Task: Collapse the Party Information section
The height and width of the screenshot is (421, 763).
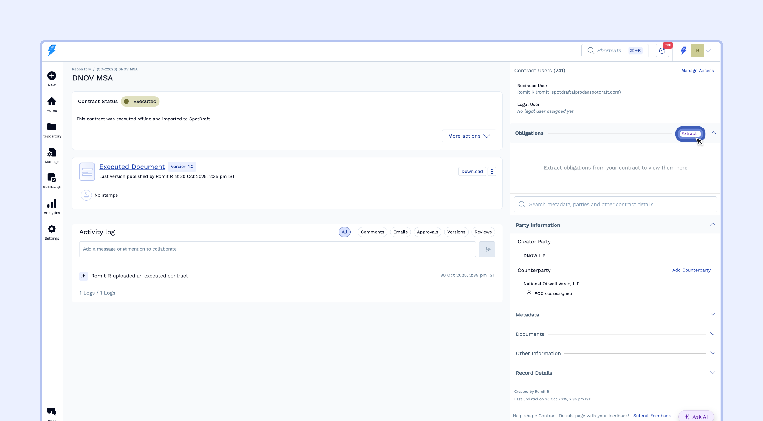Action: point(712,225)
